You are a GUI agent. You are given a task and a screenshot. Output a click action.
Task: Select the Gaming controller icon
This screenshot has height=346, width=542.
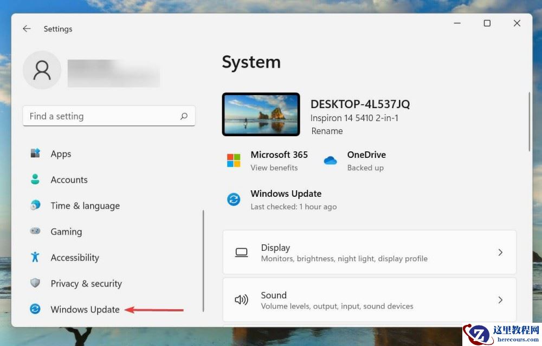[35, 231]
